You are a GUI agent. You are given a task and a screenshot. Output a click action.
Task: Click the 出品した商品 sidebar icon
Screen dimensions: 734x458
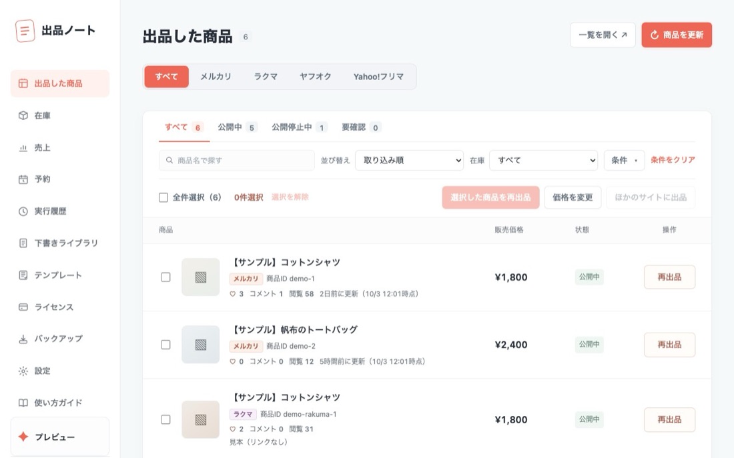coord(23,83)
